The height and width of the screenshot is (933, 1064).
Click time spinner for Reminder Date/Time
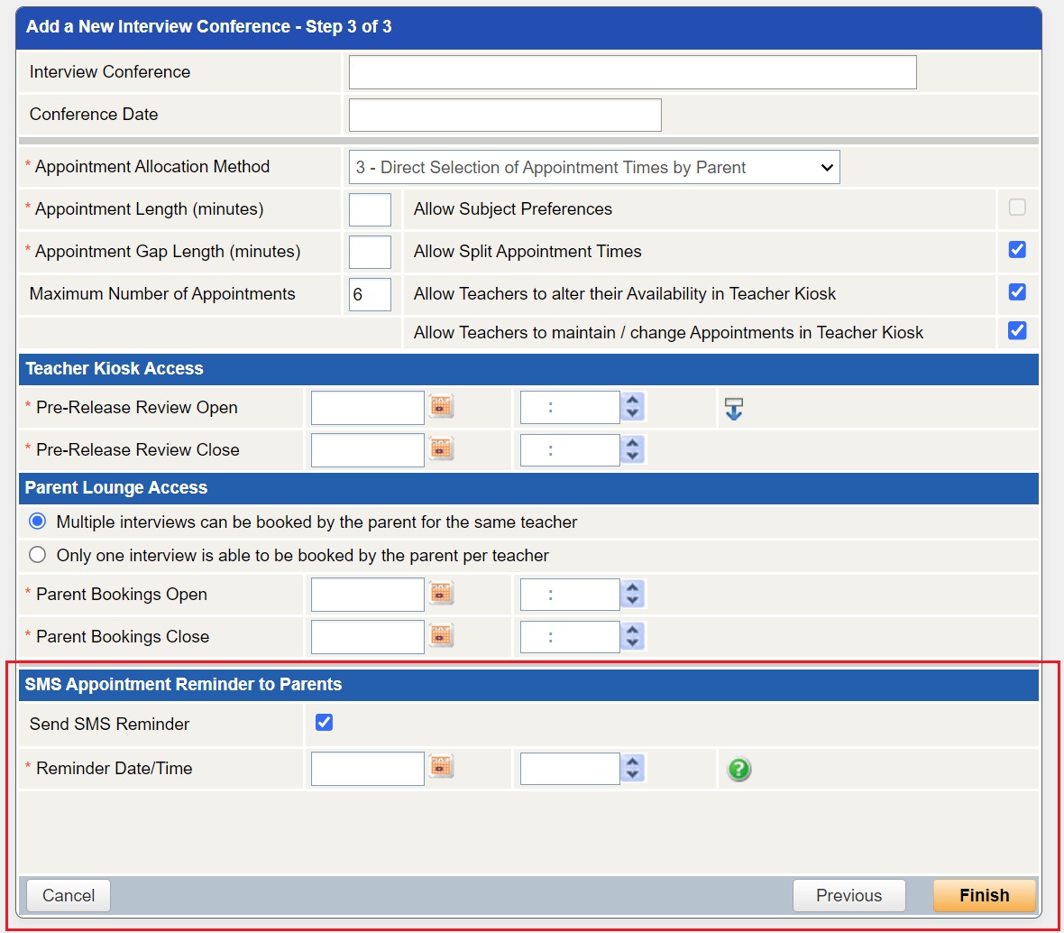(633, 769)
